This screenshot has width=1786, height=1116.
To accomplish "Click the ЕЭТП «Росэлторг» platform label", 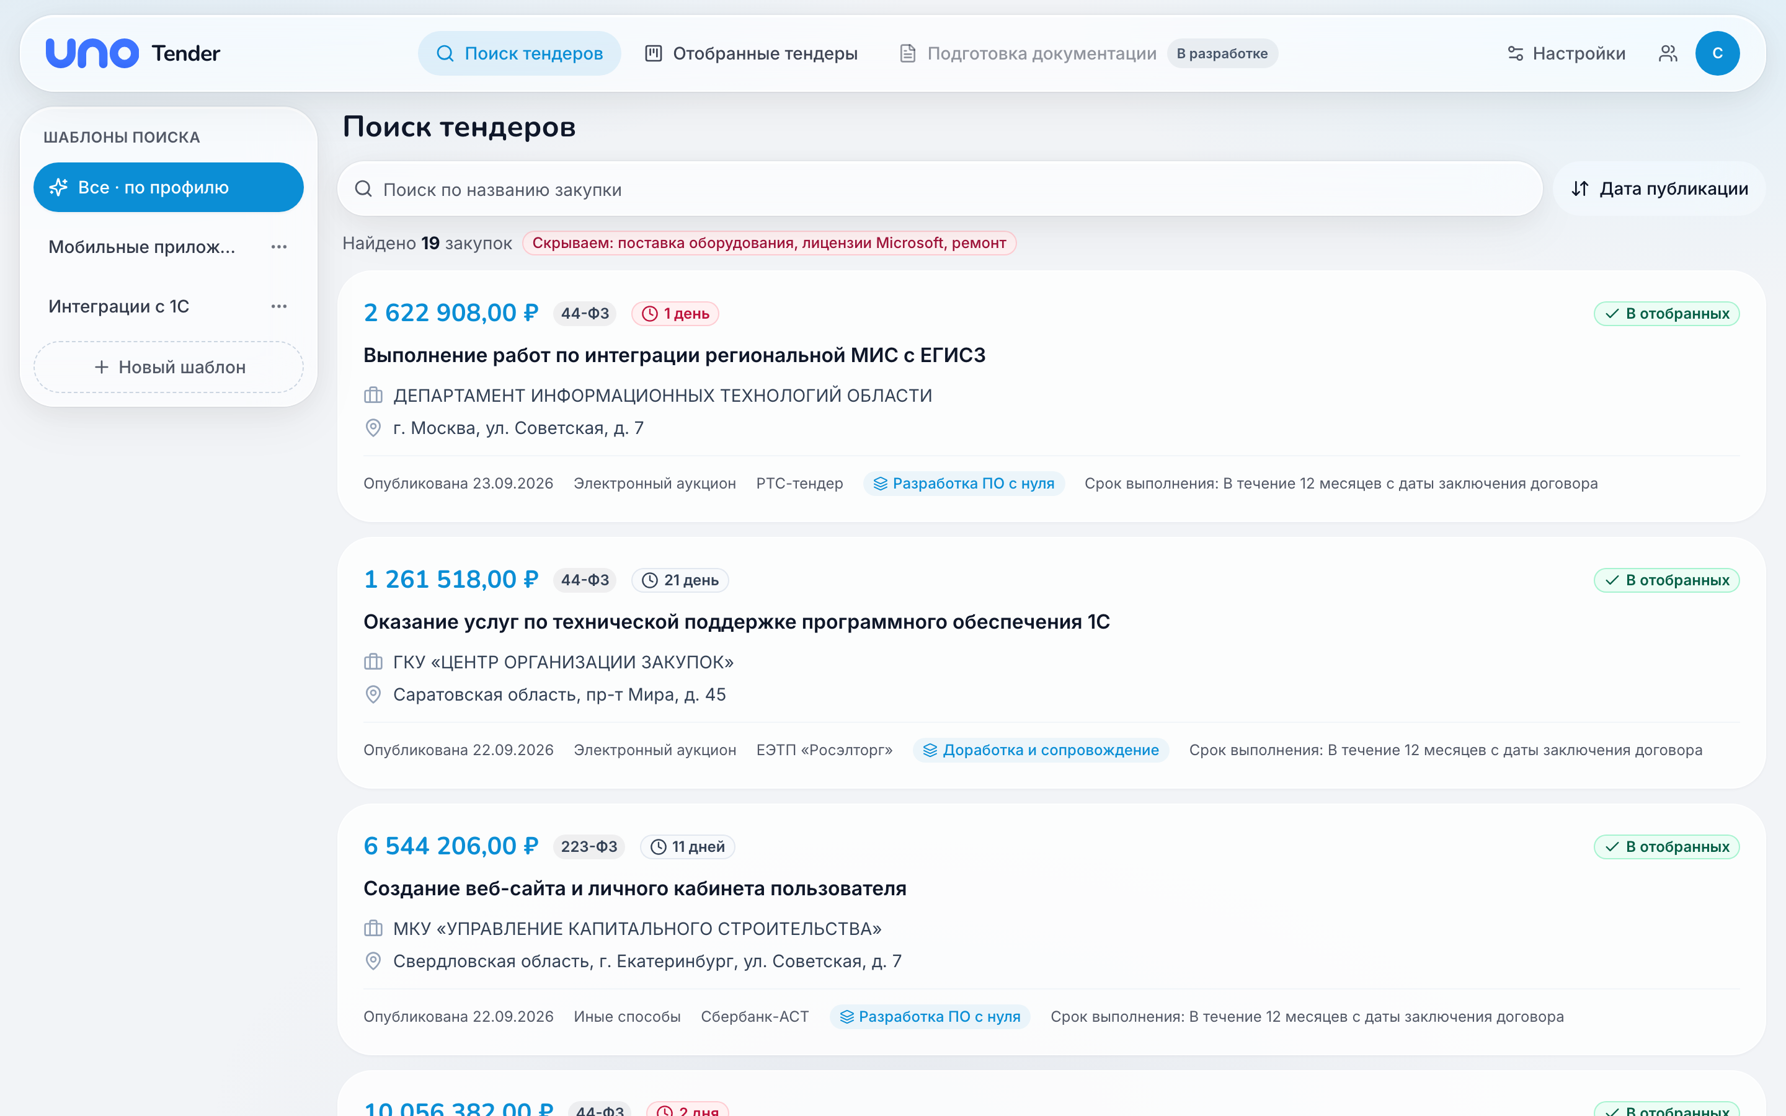I will [824, 750].
